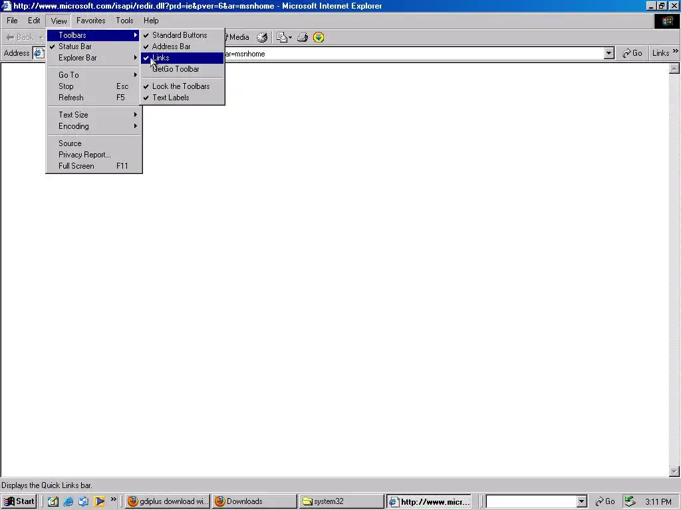This screenshot has height=510, width=681.
Task: Click the system tray network icon
Action: click(x=630, y=502)
